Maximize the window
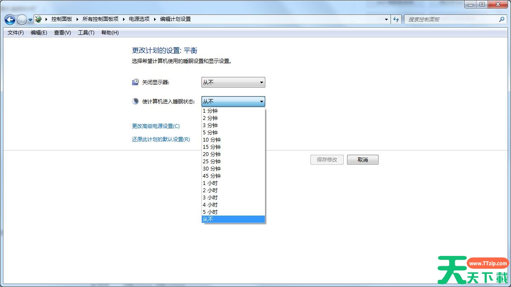The height and width of the screenshot is (287, 511). pyautogui.click(x=482, y=4)
